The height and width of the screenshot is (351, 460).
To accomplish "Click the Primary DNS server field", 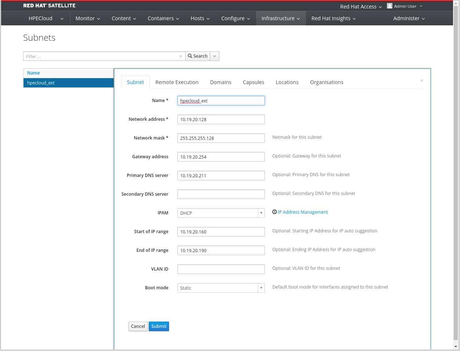I will pyautogui.click(x=221, y=175).
